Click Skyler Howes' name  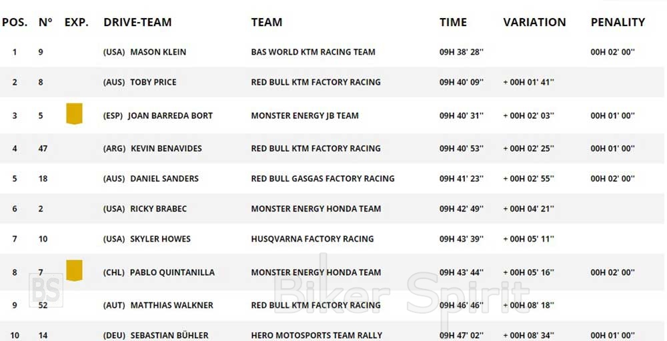coord(160,239)
